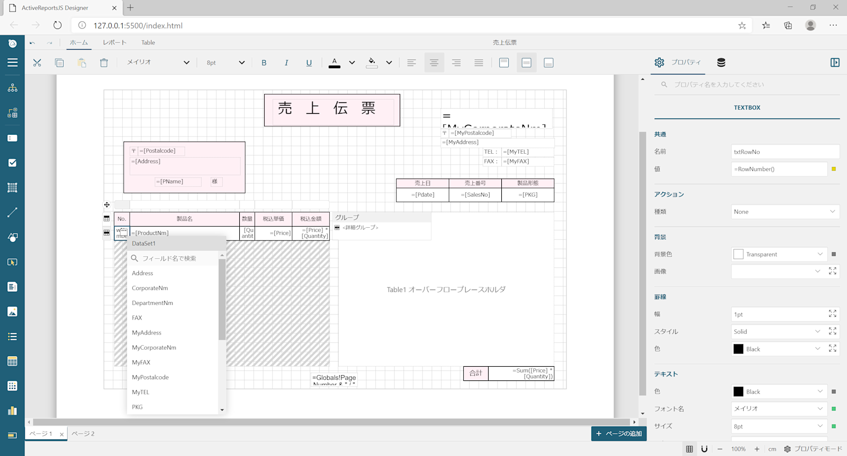Toggle bold formatting

(264, 63)
